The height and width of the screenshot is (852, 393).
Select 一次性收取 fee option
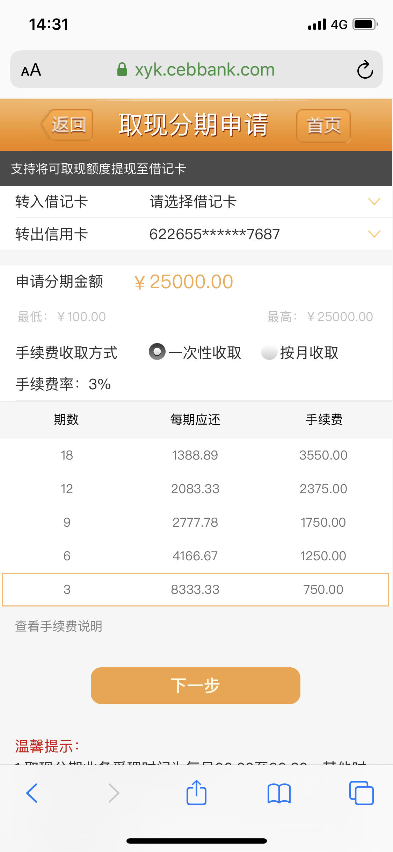pos(195,352)
